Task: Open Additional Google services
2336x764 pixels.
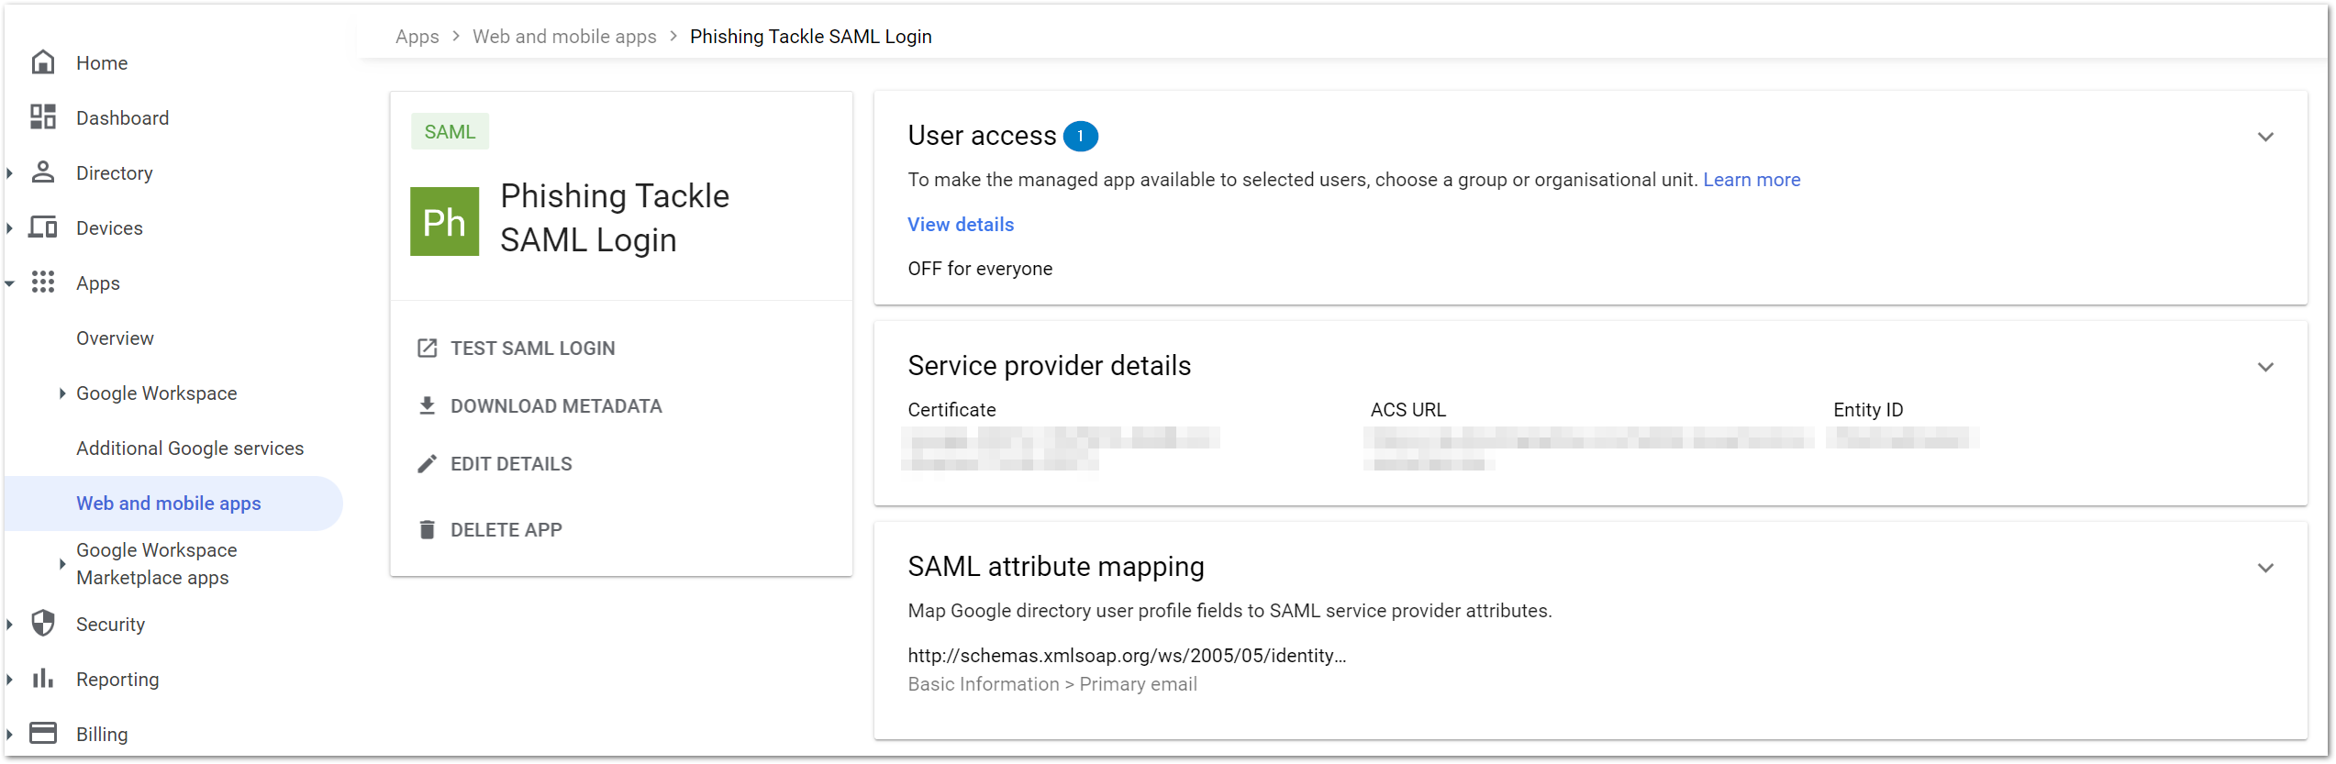Action: click(190, 448)
